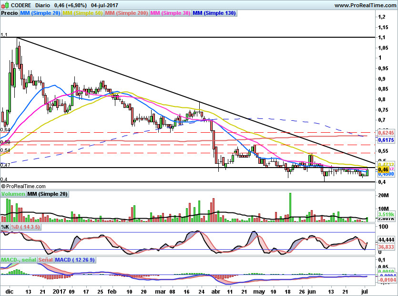Click the MACD (12 26 9) label
This screenshot has width=398, height=296.
pyautogui.click(x=75, y=260)
